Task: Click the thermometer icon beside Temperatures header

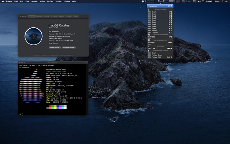Action: click(149, 10)
